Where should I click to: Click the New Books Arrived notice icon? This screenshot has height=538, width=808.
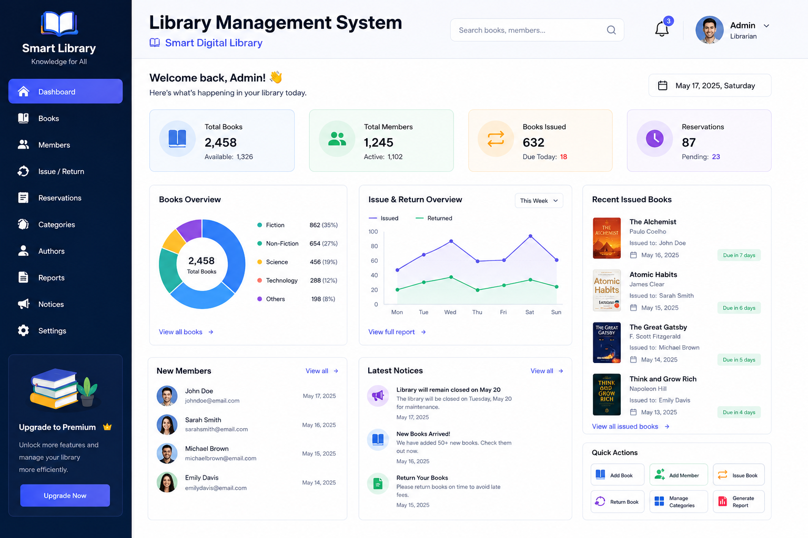pos(378,439)
